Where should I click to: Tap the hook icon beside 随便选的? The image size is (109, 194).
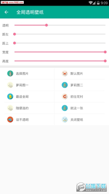10,108
